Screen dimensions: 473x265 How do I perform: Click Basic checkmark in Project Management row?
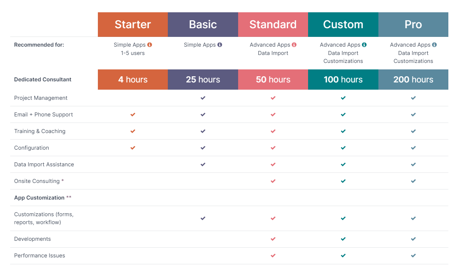pyautogui.click(x=203, y=98)
